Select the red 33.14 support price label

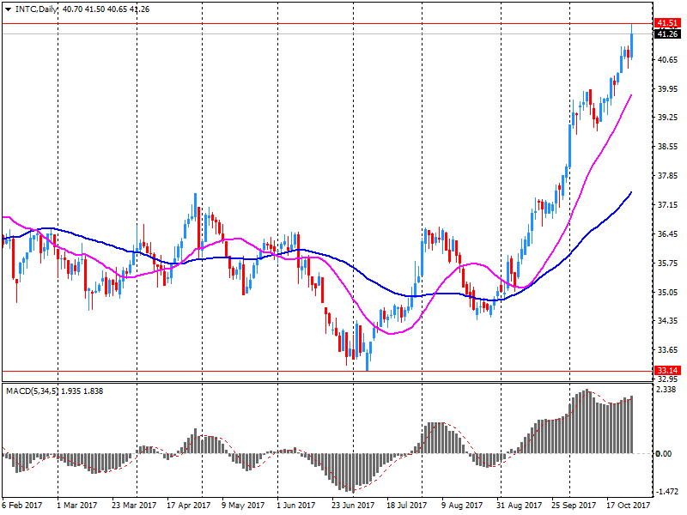tap(667, 371)
